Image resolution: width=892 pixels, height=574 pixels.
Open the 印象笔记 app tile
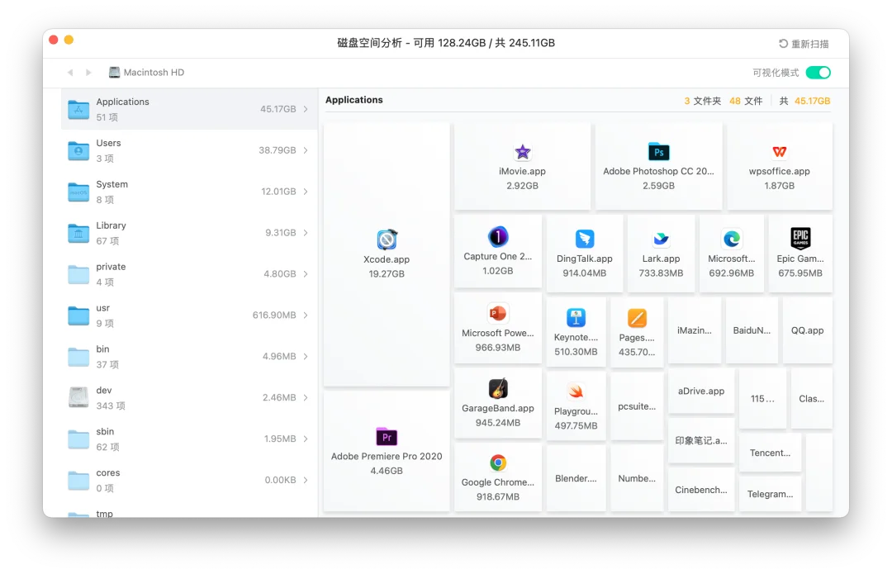[x=701, y=440]
